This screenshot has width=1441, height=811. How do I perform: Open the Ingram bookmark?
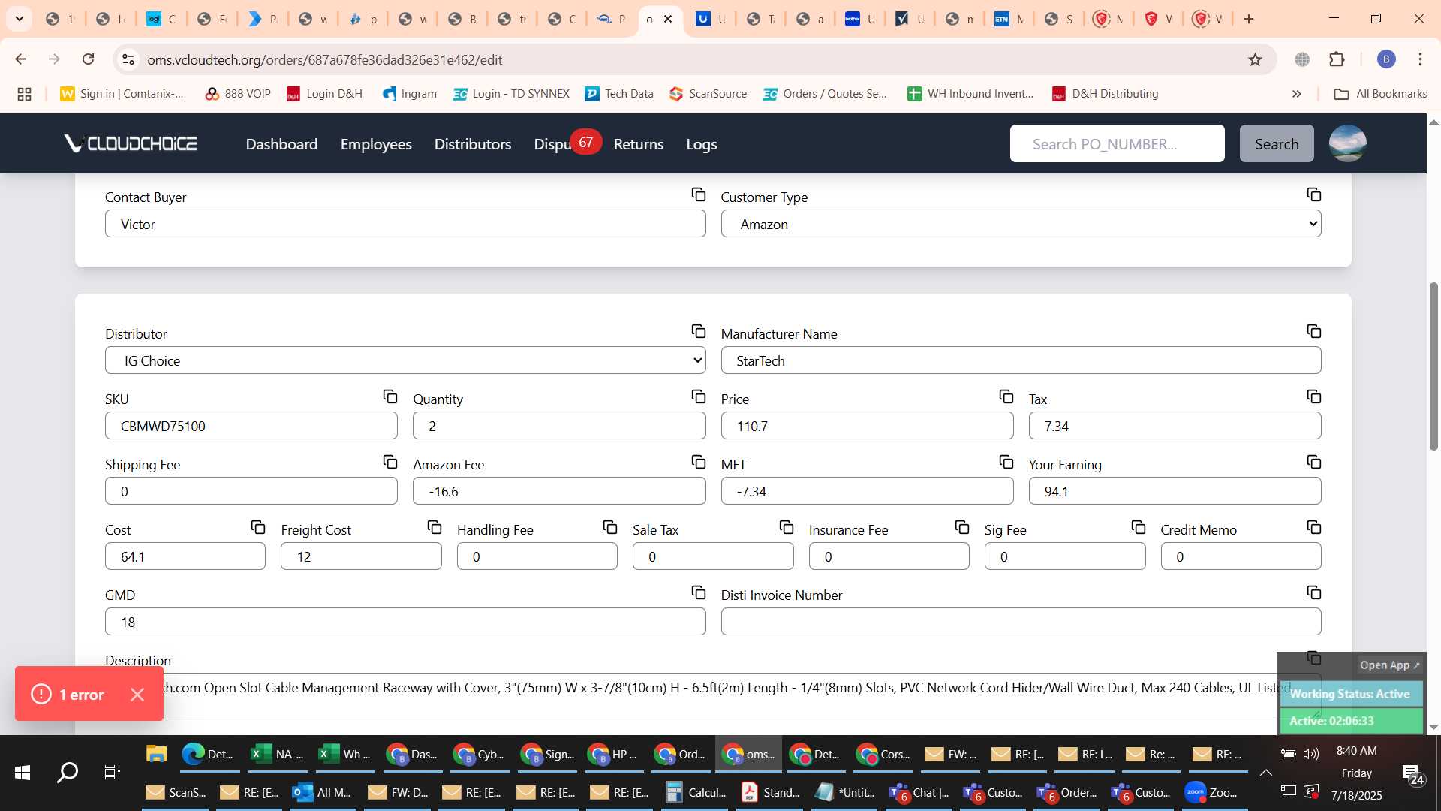pos(410,94)
